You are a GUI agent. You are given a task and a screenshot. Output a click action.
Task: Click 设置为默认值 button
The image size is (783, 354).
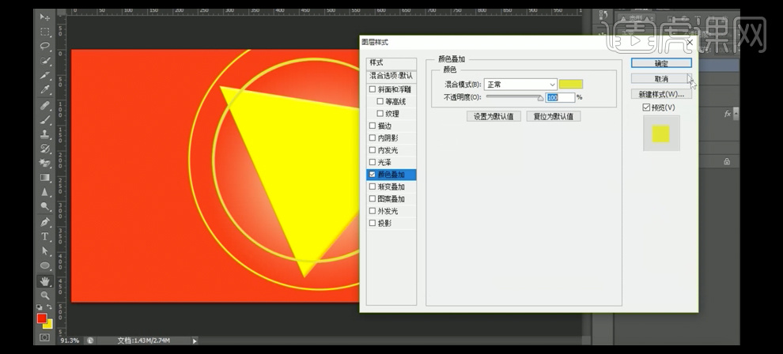(x=494, y=117)
